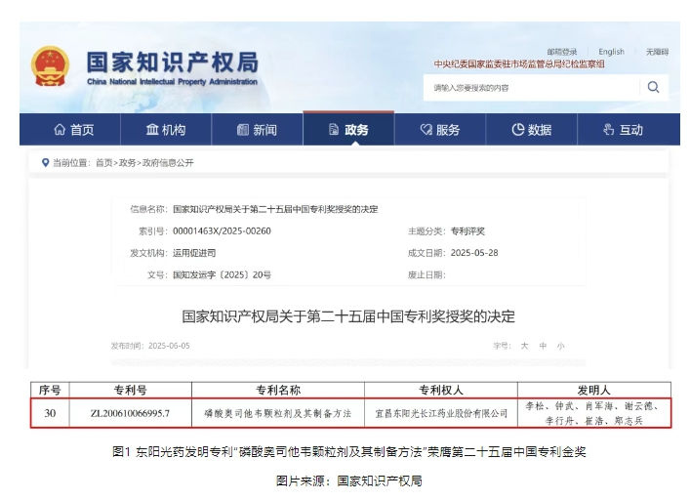Open 中央纪委国家监委驻市场监管总局纪检监察组 link
This screenshot has height=501, width=690.
[x=519, y=64]
